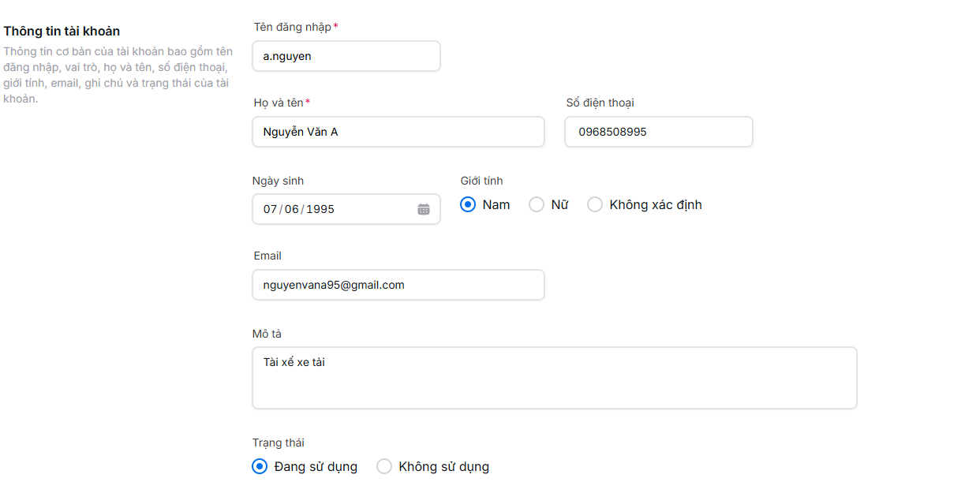Click the Tên đăng nhập field with a.nguyen

346,57
